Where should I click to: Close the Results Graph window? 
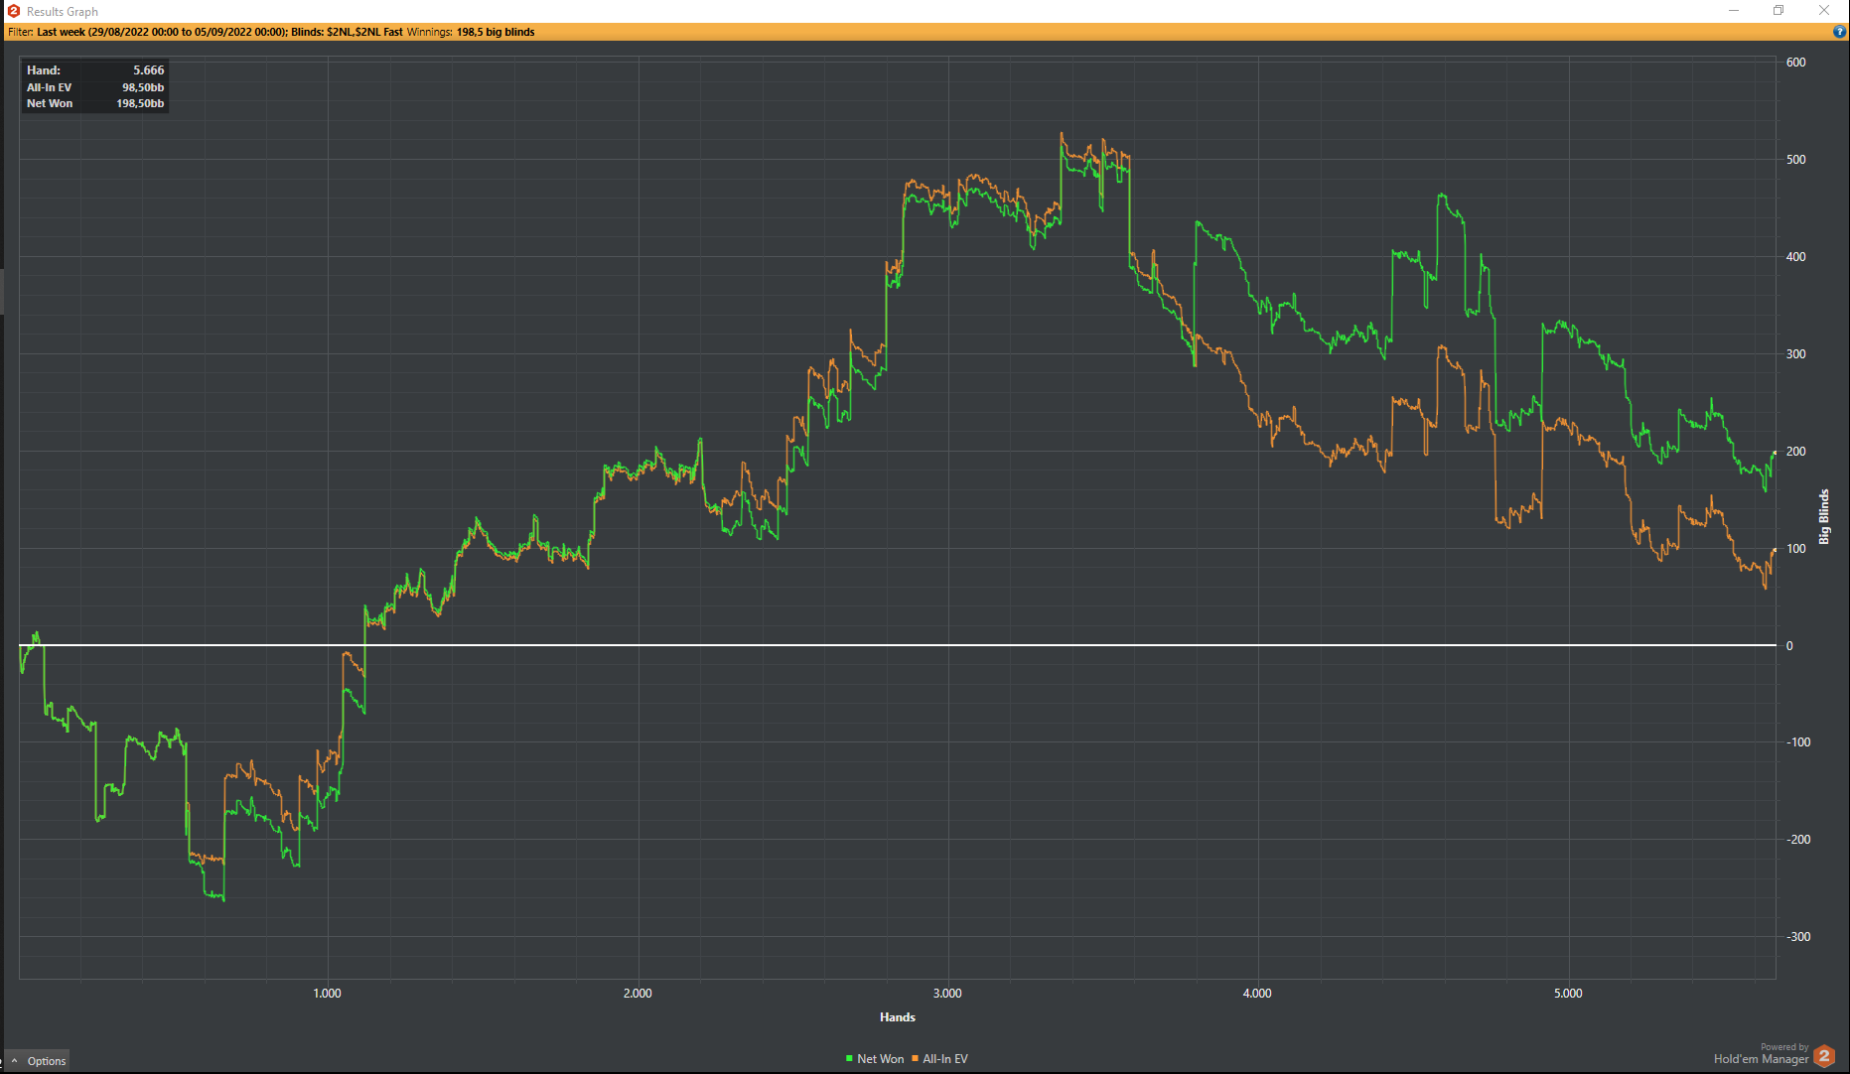click(x=1824, y=11)
